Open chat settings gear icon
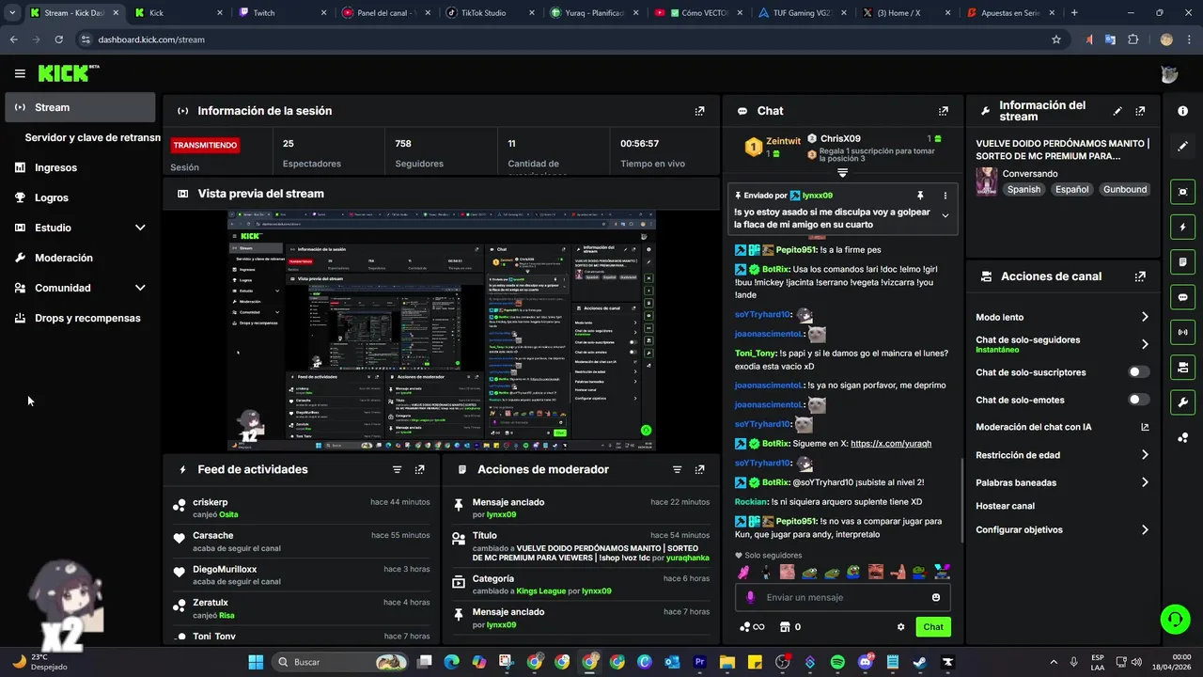1203x677 pixels. tap(900, 627)
